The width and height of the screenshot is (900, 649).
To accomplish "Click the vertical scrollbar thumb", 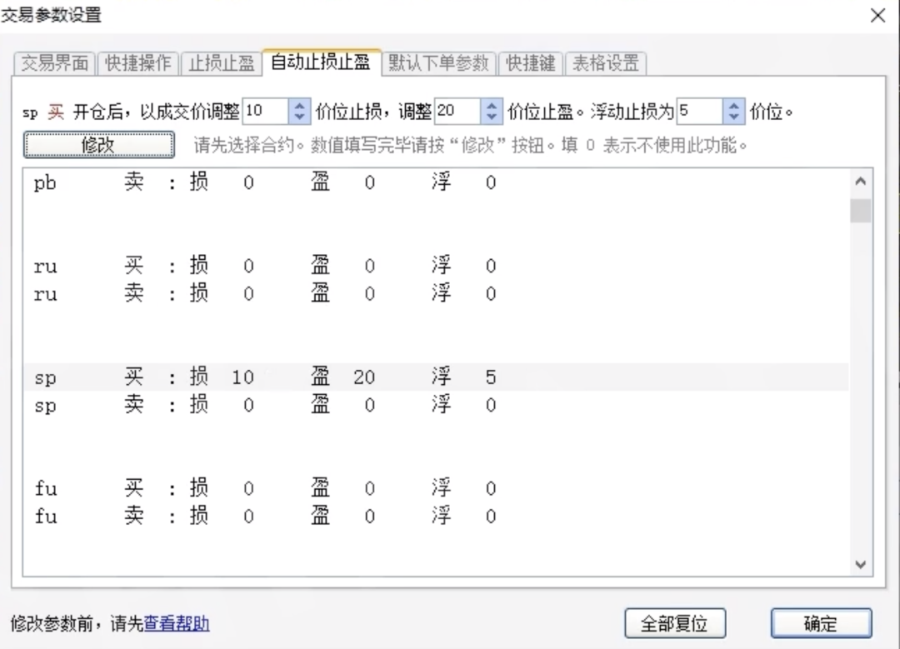I will coord(860,211).
